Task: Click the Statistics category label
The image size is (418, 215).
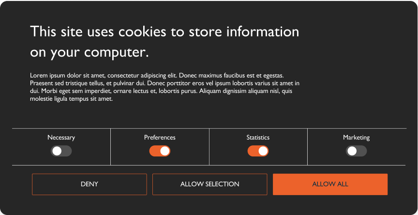Action: pos(258,138)
